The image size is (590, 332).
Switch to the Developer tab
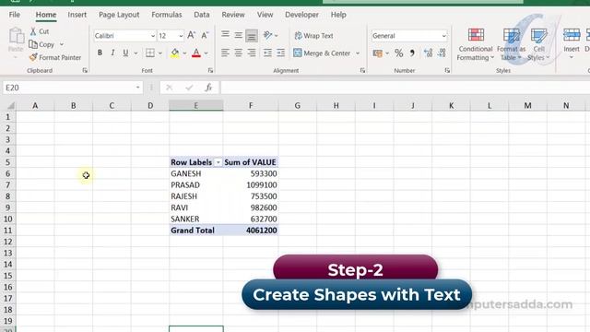[301, 15]
